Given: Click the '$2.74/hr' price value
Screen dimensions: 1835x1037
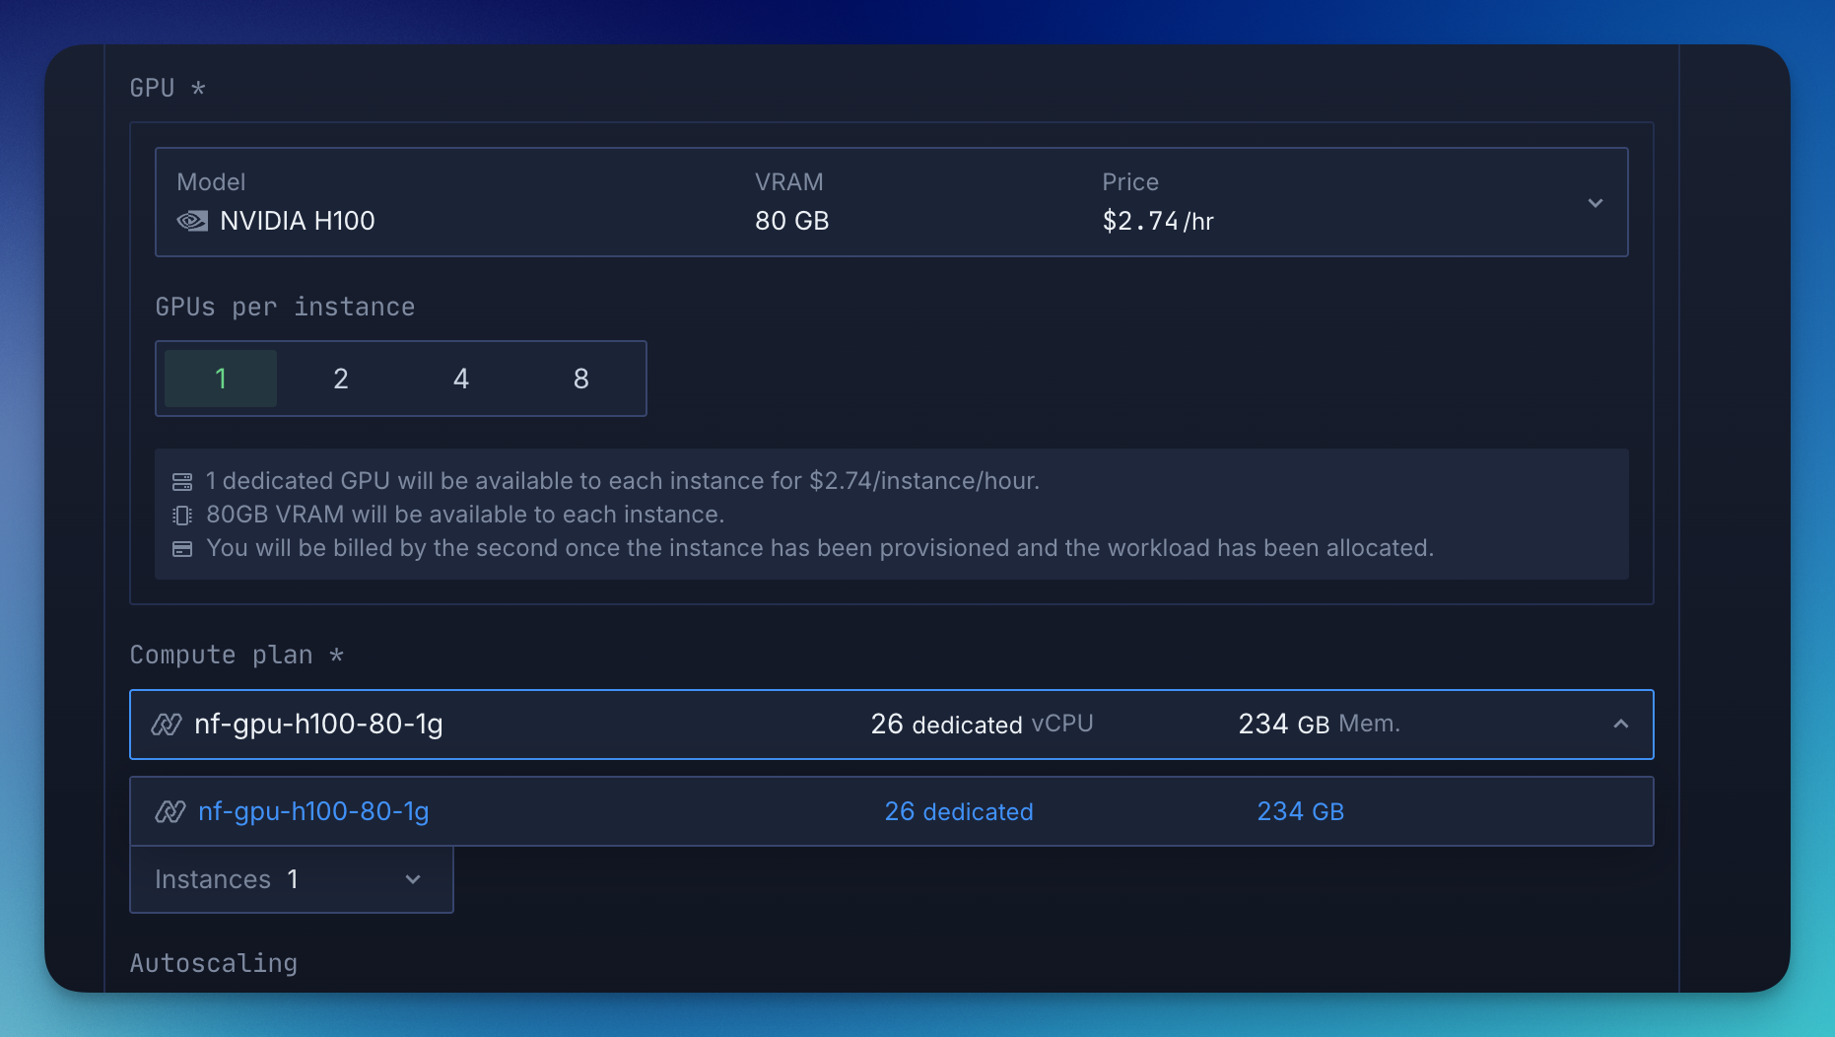Looking at the screenshot, I should (x=1158, y=221).
